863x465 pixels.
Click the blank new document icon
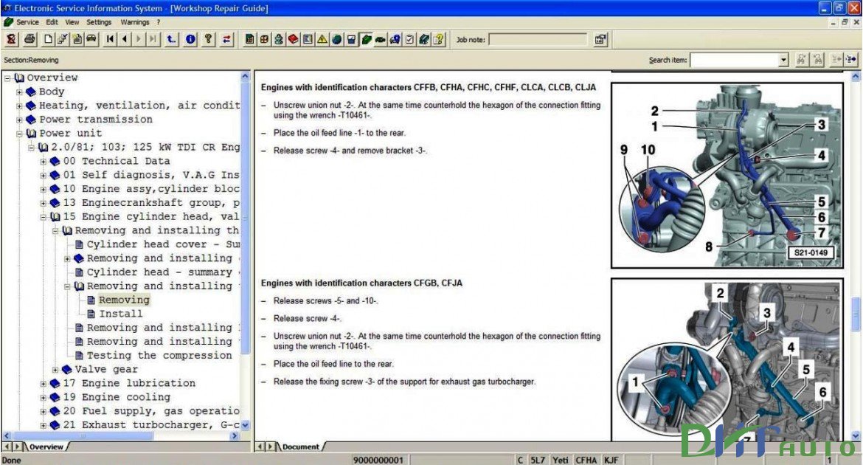pos(48,39)
